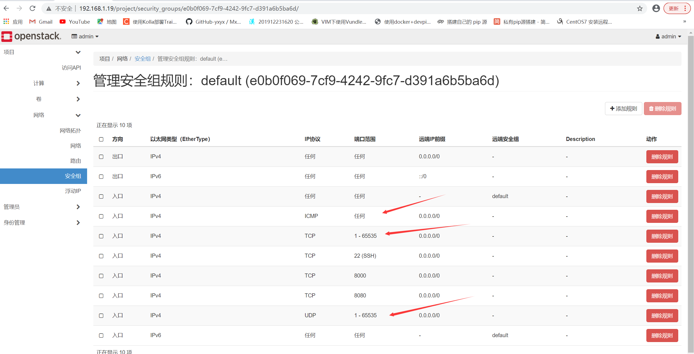Expand the 网络 (Network) sidebar section
Screen dimensions: 694x354
click(x=40, y=115)
